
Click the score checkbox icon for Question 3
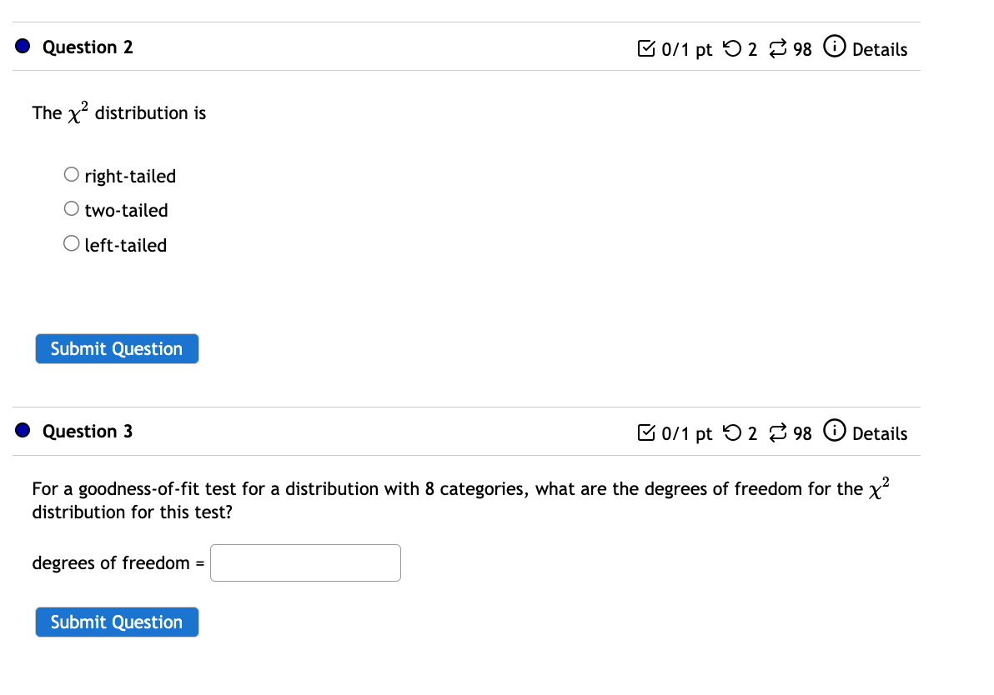(647, 433)
